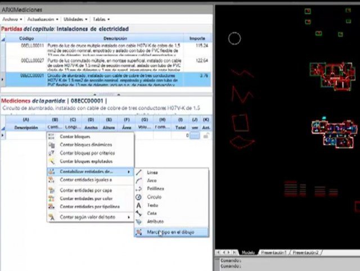Click the Importe column header
360x271 pixels.
pyautogui.click(x=197, y=38)
